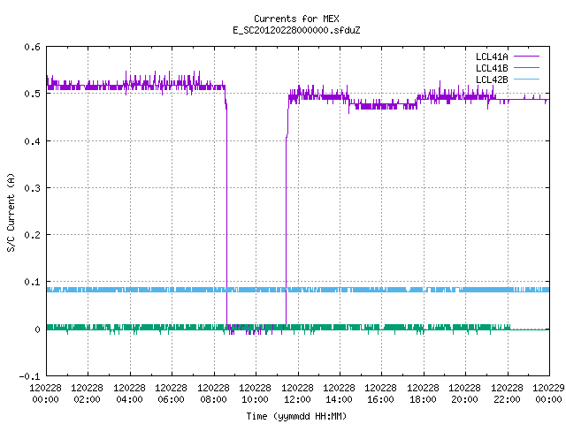The image size is (566, 424).
Task: Click the LCL42B legend label
Action: (492, 79)
